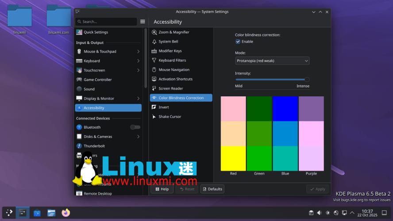Open the Mode dropdown Protanopia
393x221 pixels.
tap(272, 61)
